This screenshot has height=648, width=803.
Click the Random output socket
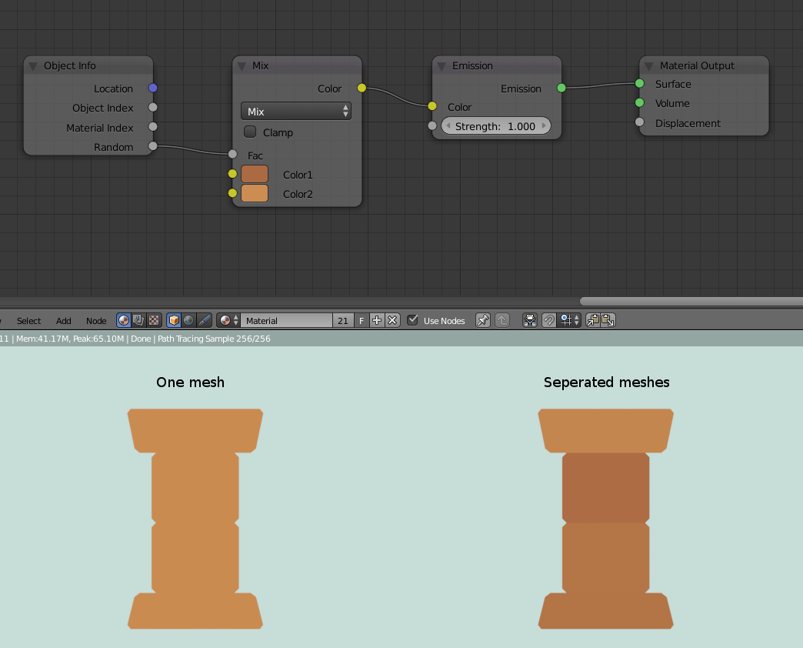(152, 146)
